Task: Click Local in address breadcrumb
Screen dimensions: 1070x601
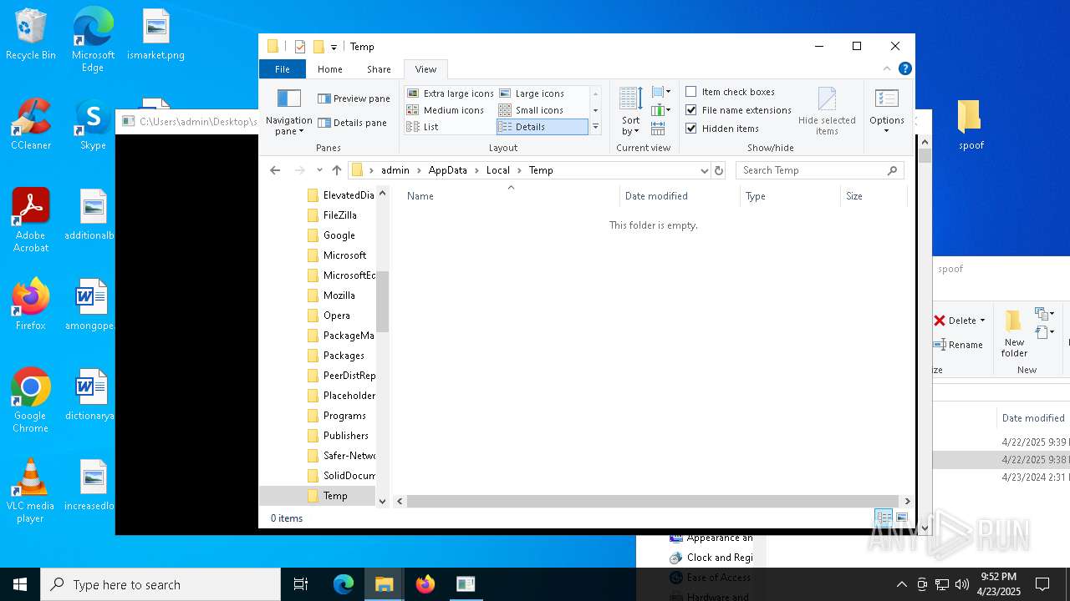Action: click(x=497, y=170)
